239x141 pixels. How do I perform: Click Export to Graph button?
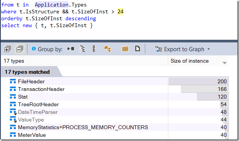(x=180, y=49)
